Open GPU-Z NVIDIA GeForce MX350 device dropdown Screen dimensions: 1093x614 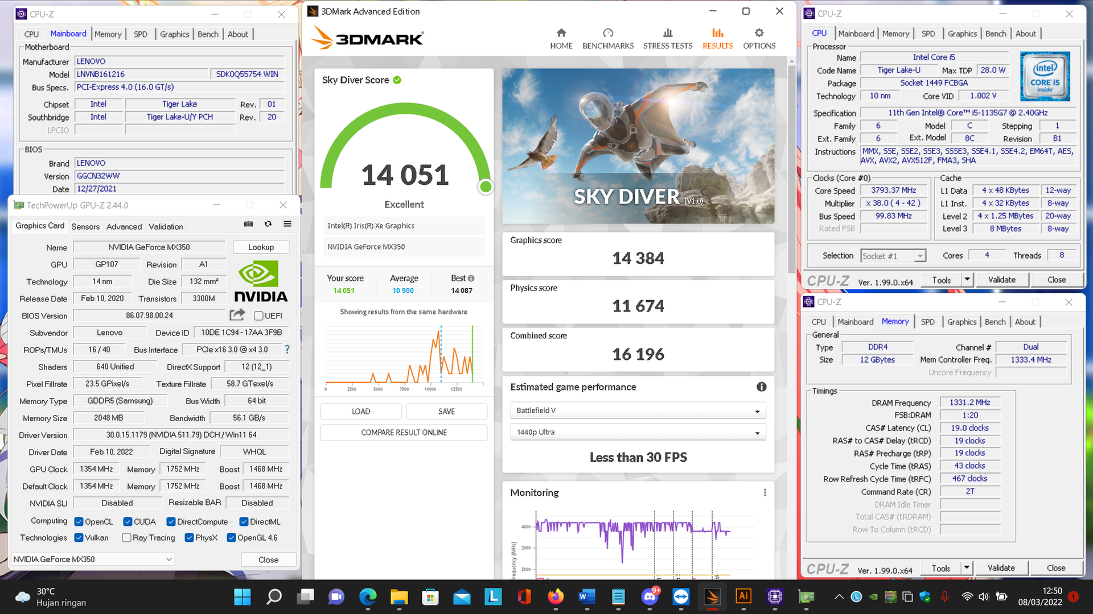pos(93,559)
